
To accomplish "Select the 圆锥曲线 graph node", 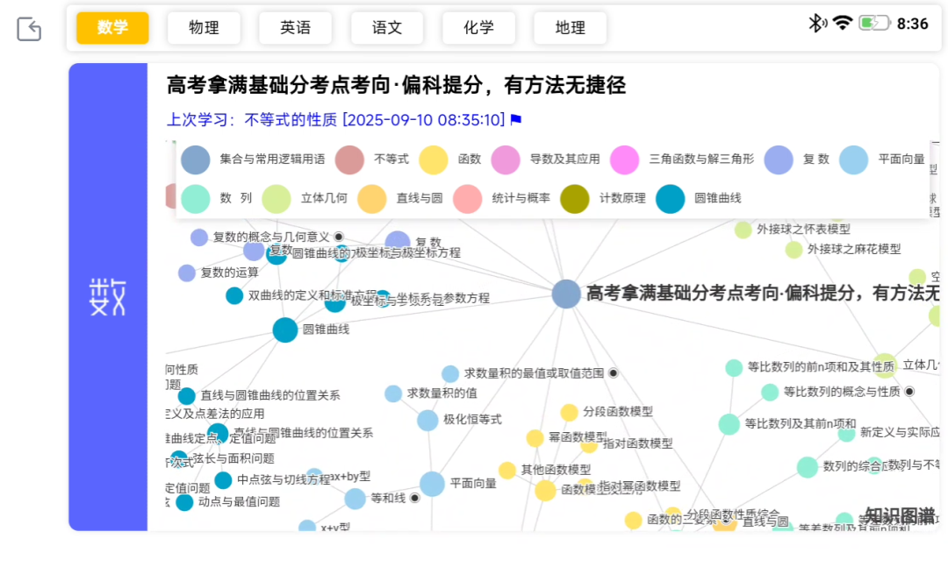I will click(x=284, y=330).
